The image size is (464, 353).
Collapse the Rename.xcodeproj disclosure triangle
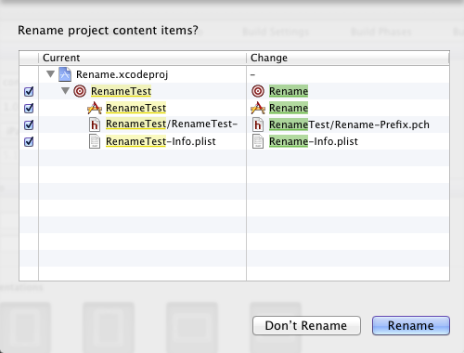coord(50,74)
